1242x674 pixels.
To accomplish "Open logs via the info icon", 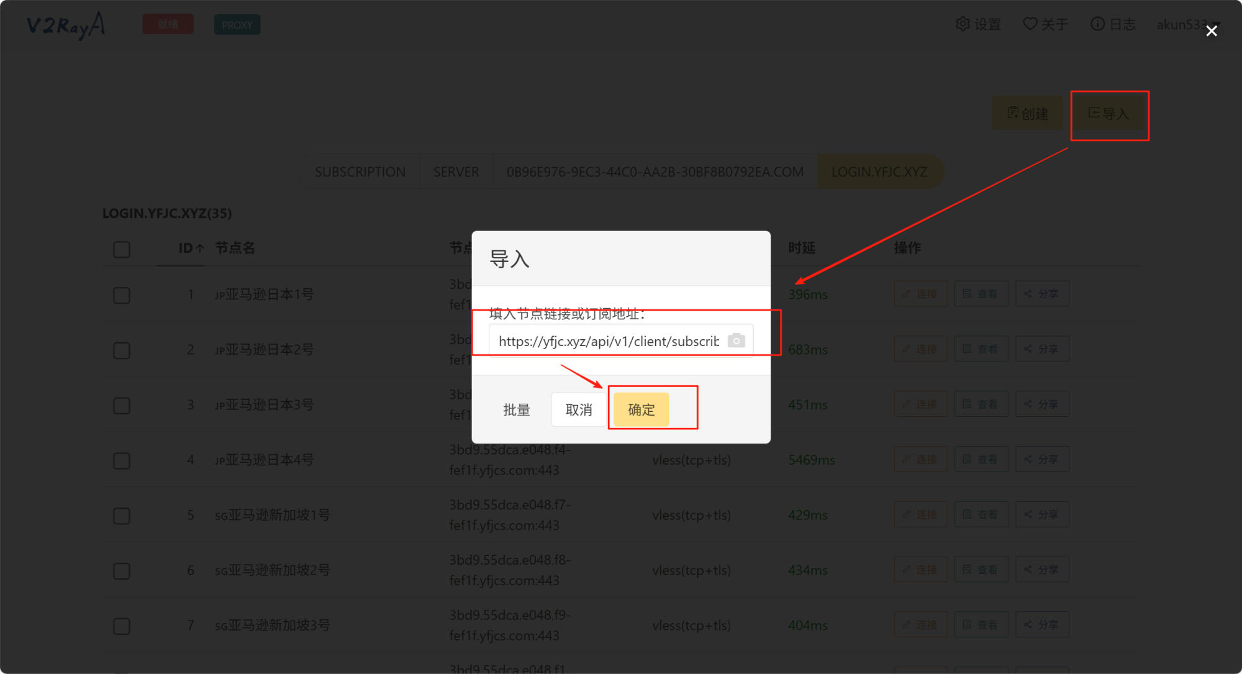I will click(1097, 24).
